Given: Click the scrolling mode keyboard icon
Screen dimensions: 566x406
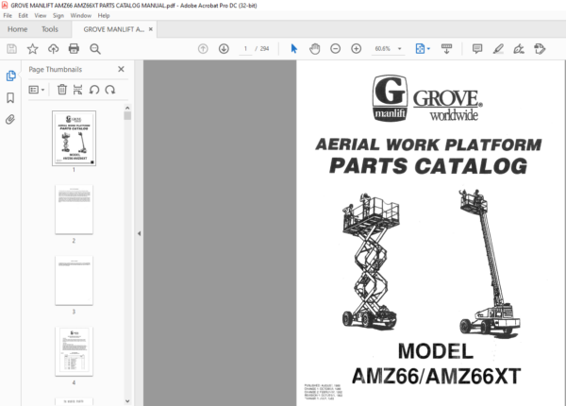Looking at the screenshot, I should (x=446, y=49).
